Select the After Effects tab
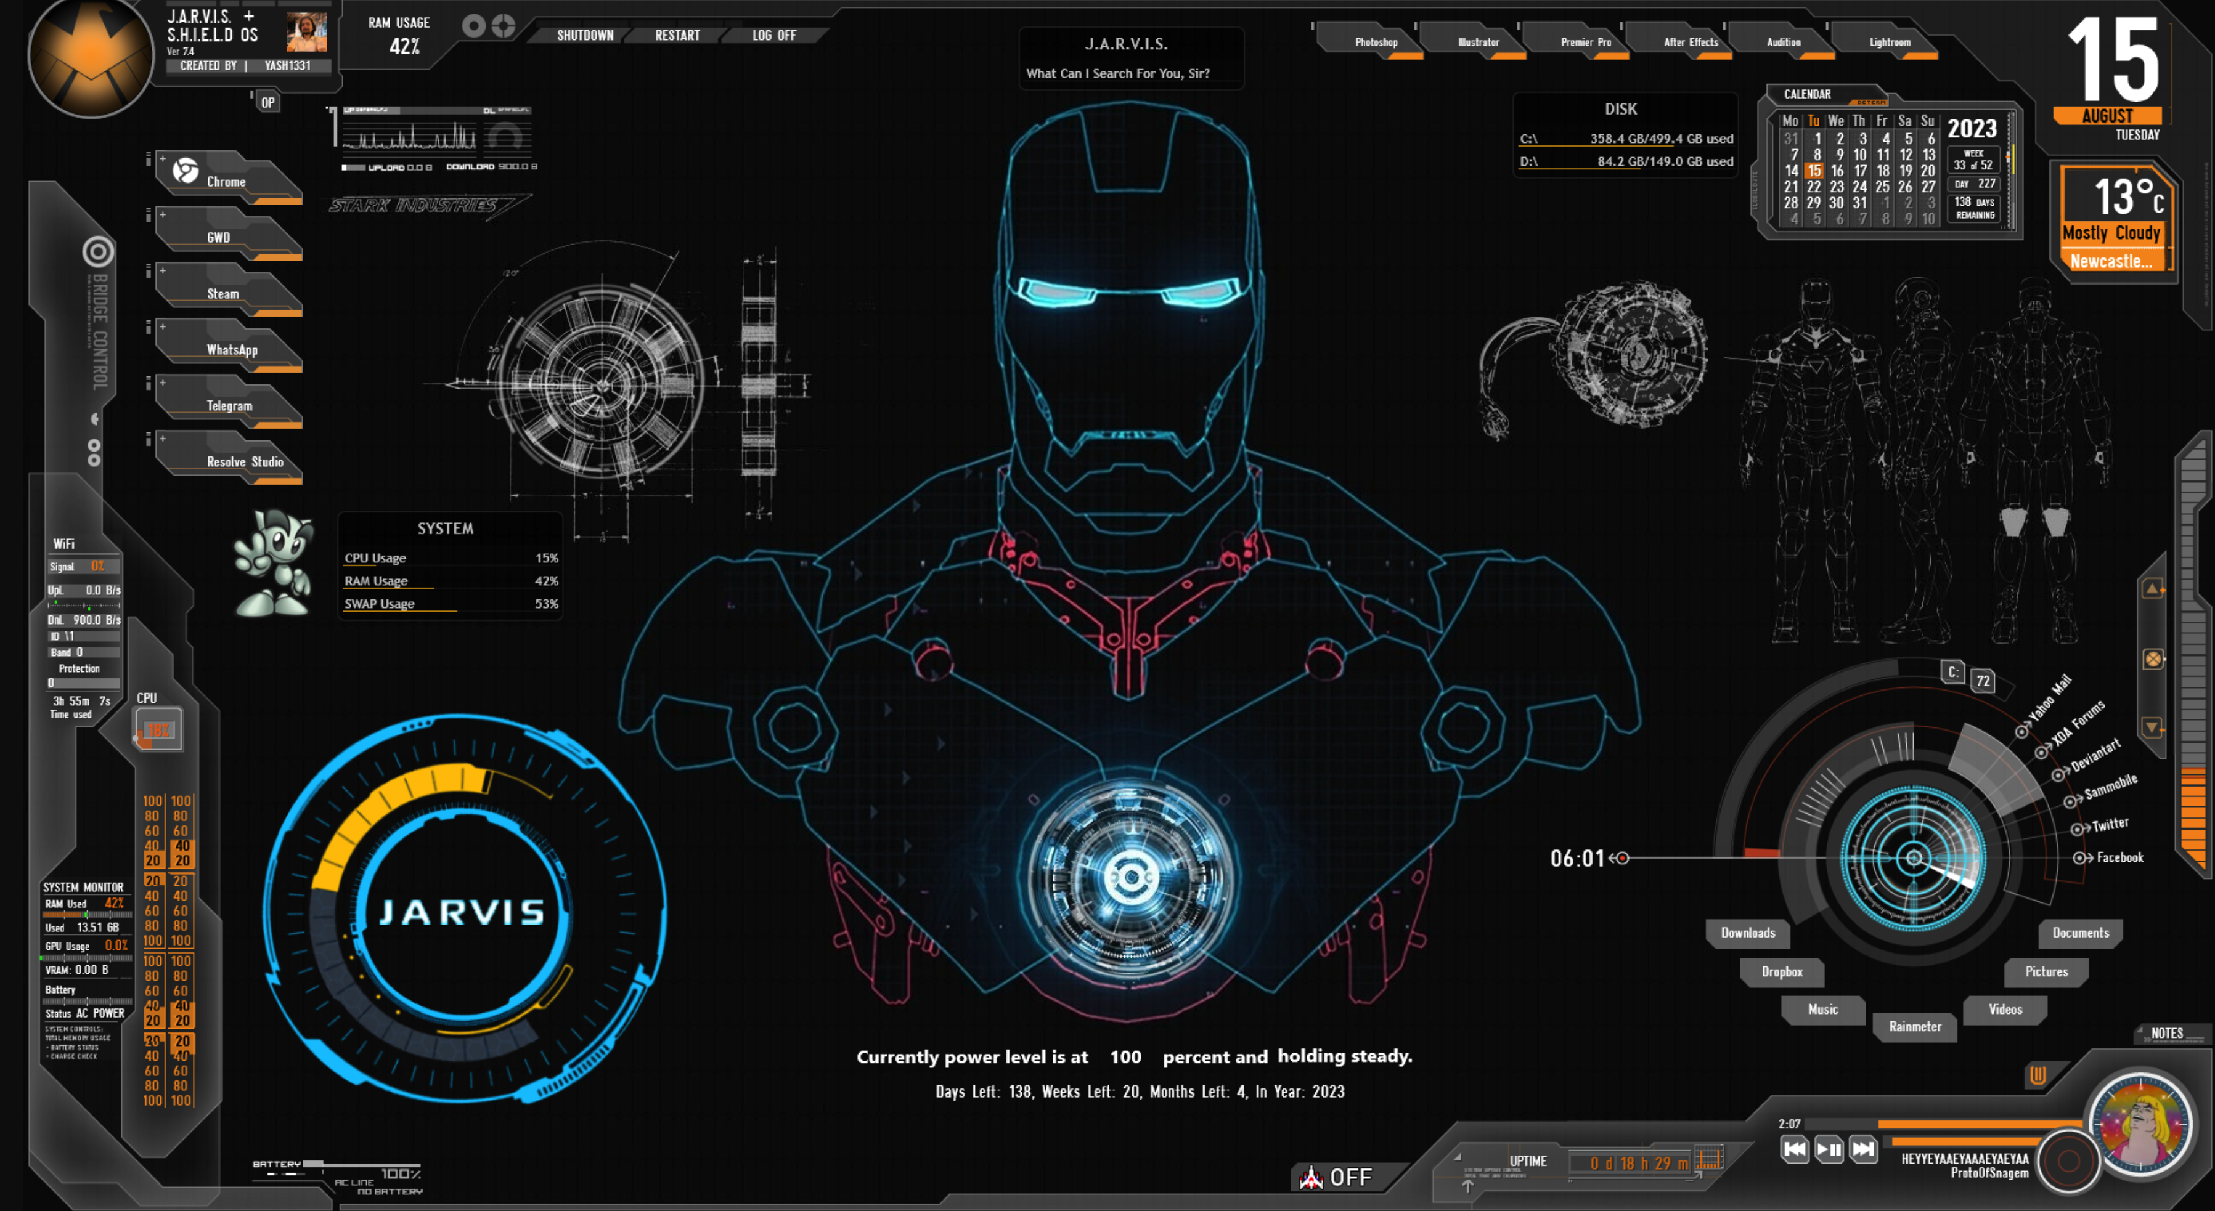2215x1211 pixels. (x=1690, y=42)
